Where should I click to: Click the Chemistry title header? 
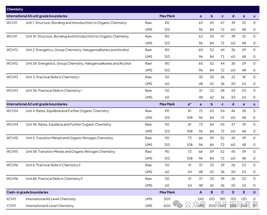click(x=15, y=9)
